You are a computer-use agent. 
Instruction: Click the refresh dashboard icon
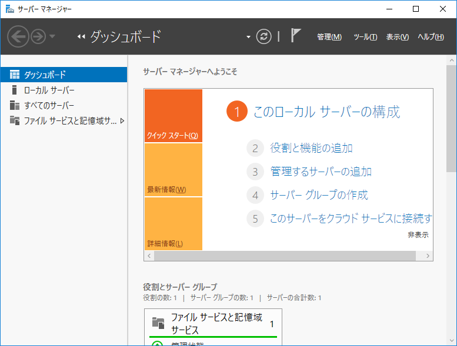[x=263, y=36]
